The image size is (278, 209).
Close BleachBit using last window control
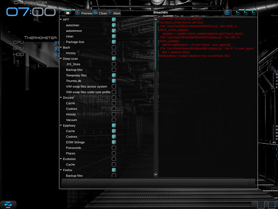[254, 13]
